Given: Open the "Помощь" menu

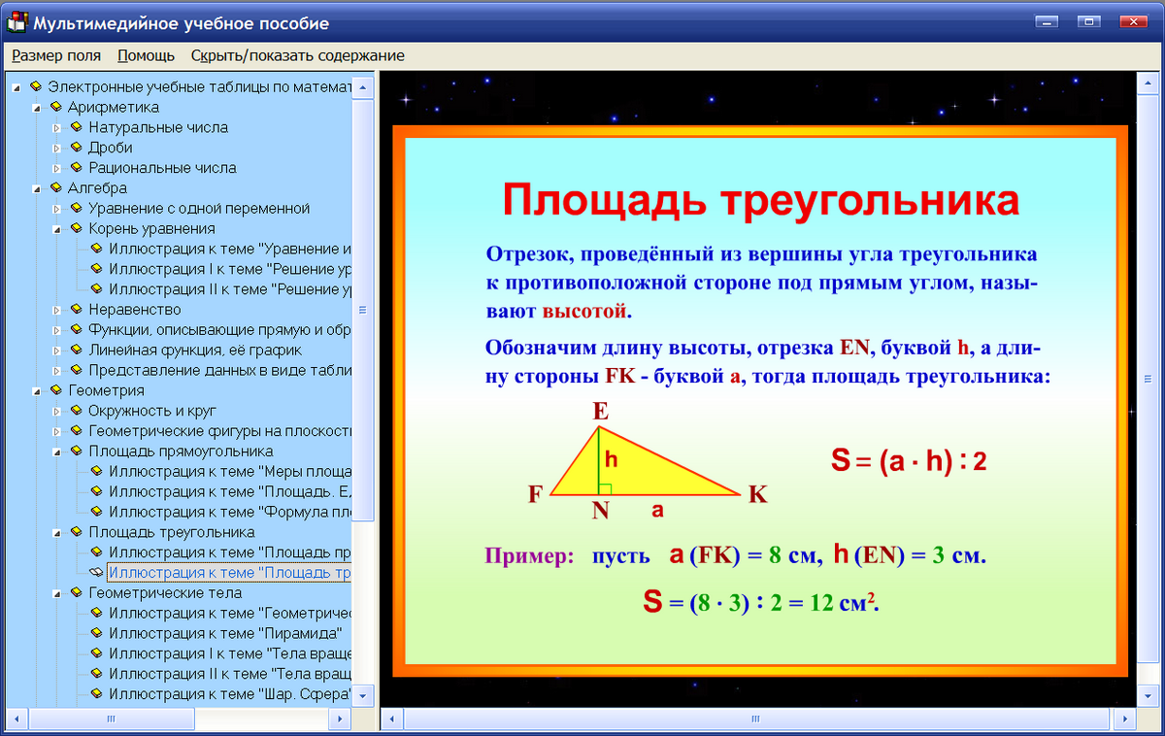Looking at the screenshot, I should coord(145,55).
